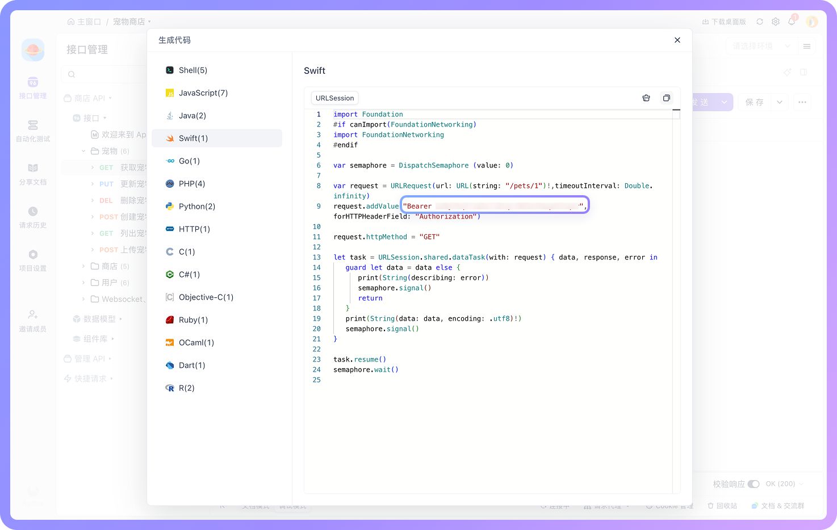The image size is (837, 530).
Task: Click 下载桌面版 link
Action: (x=724, y=22)
